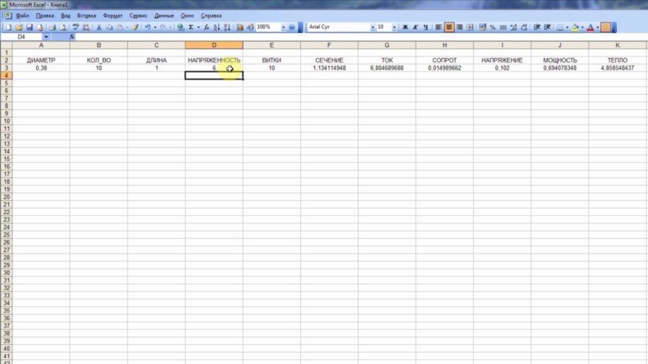This screenshot has width=648, height=364.
Task: Open the font size 10 dropdown
Action: 394,27
